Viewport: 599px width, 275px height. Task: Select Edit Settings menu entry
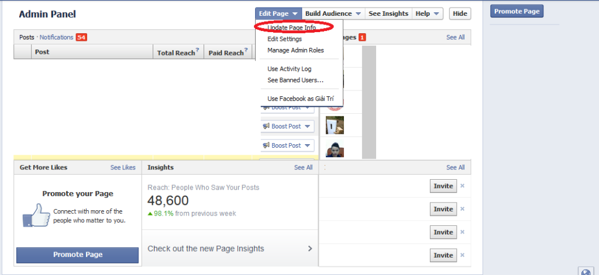[x=285, y=39]
